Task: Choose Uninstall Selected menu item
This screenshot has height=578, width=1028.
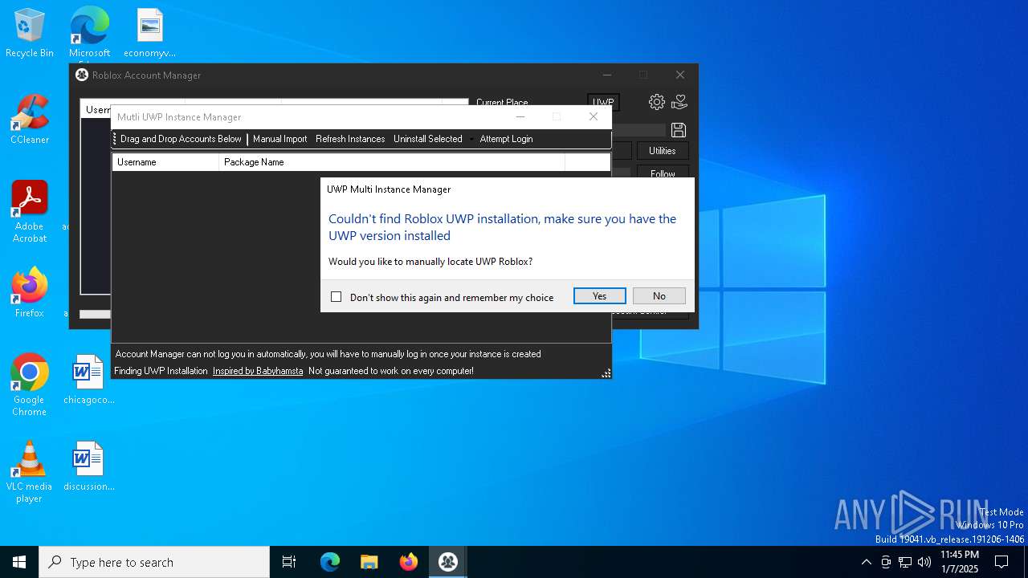Action: (x=428, y=139)
